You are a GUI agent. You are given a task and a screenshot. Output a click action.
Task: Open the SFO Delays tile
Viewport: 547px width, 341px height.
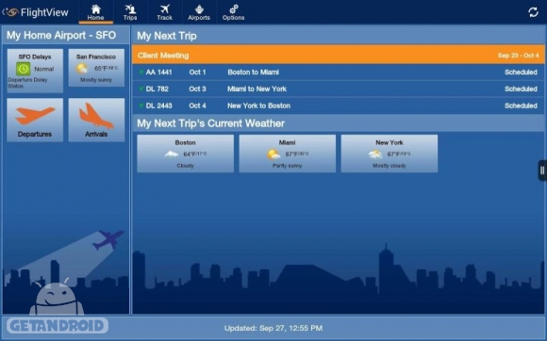tap(35, 71)
